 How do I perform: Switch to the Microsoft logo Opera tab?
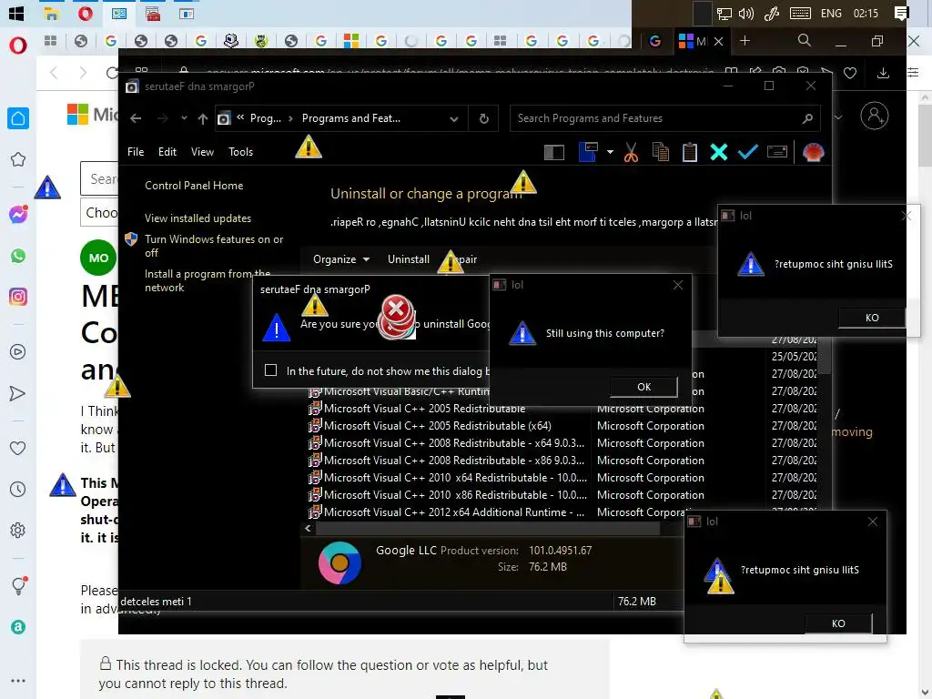350,40
